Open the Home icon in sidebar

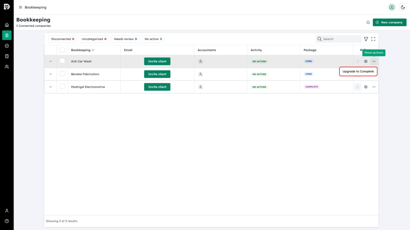[7, 25]
